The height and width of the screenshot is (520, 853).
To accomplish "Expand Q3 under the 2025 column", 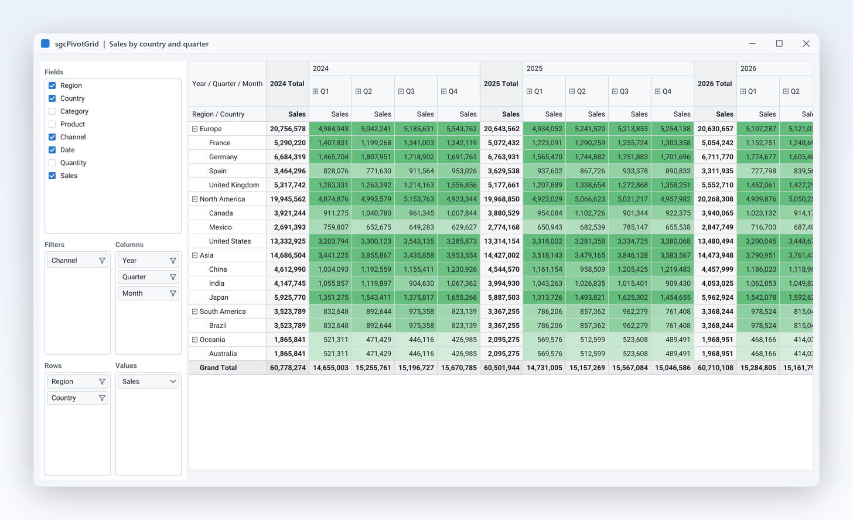I will [615, 91].
